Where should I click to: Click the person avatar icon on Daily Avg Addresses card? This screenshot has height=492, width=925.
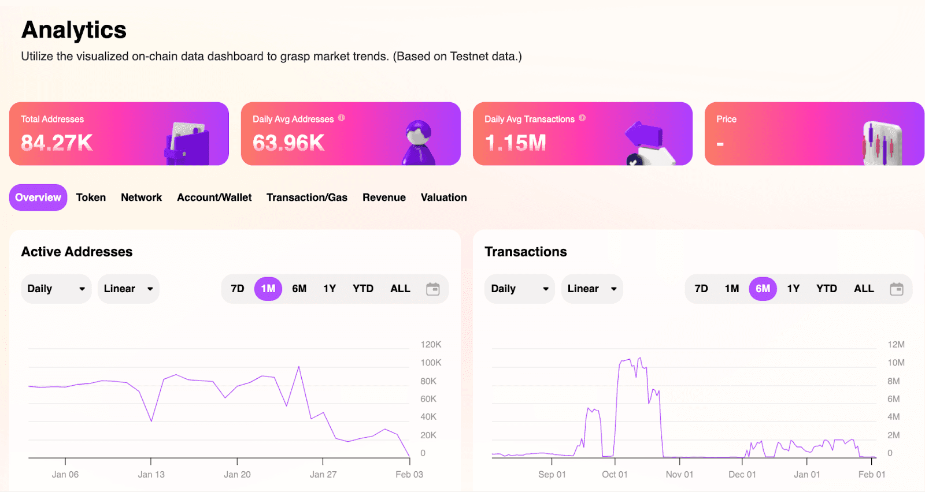(418, 143)
